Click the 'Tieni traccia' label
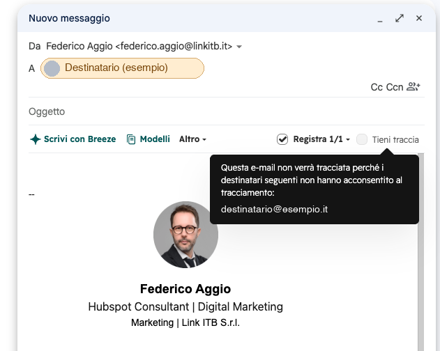This screenshot has width=440, height=351. point(395,139)
